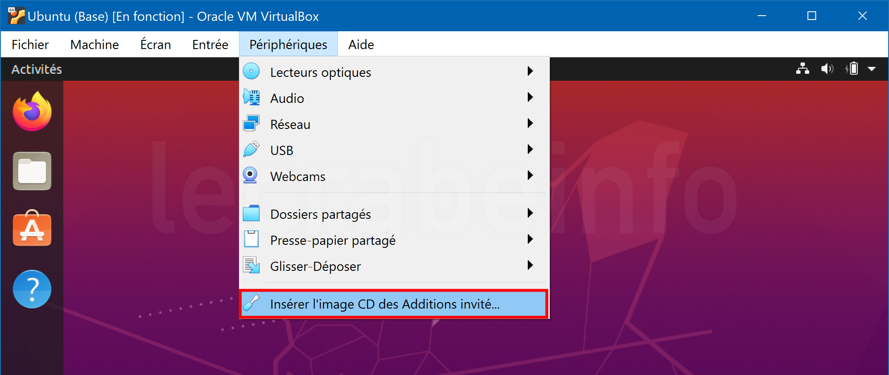The width and height of the screenshot is (889, 375).
Task: Click the Réseau network monitors icon
Action: [251, 123]
